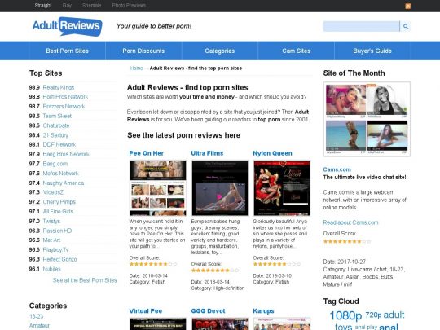The height and width of the screenshot is (330, 440).
Task: Select the Gay tab in the top bar
Action: 67,6
